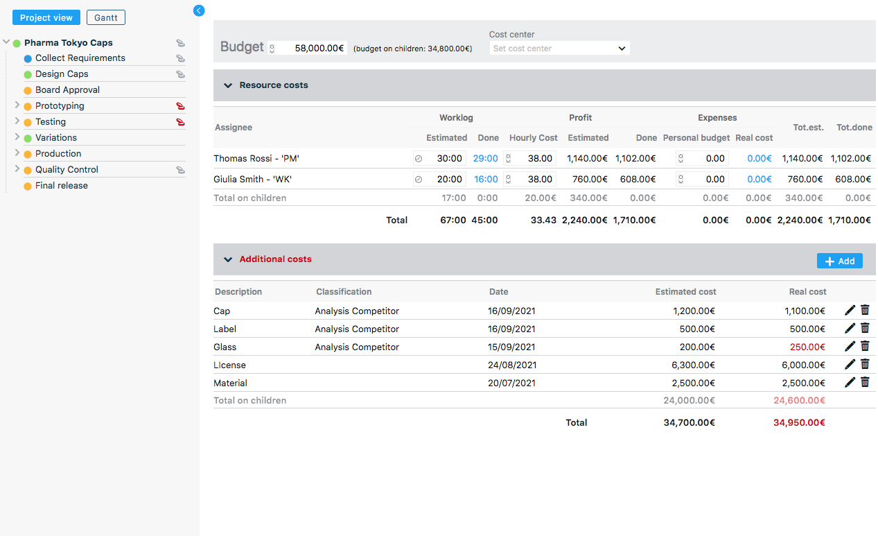Expand the Prototyping tree node
878x536 pixels.
17,105
